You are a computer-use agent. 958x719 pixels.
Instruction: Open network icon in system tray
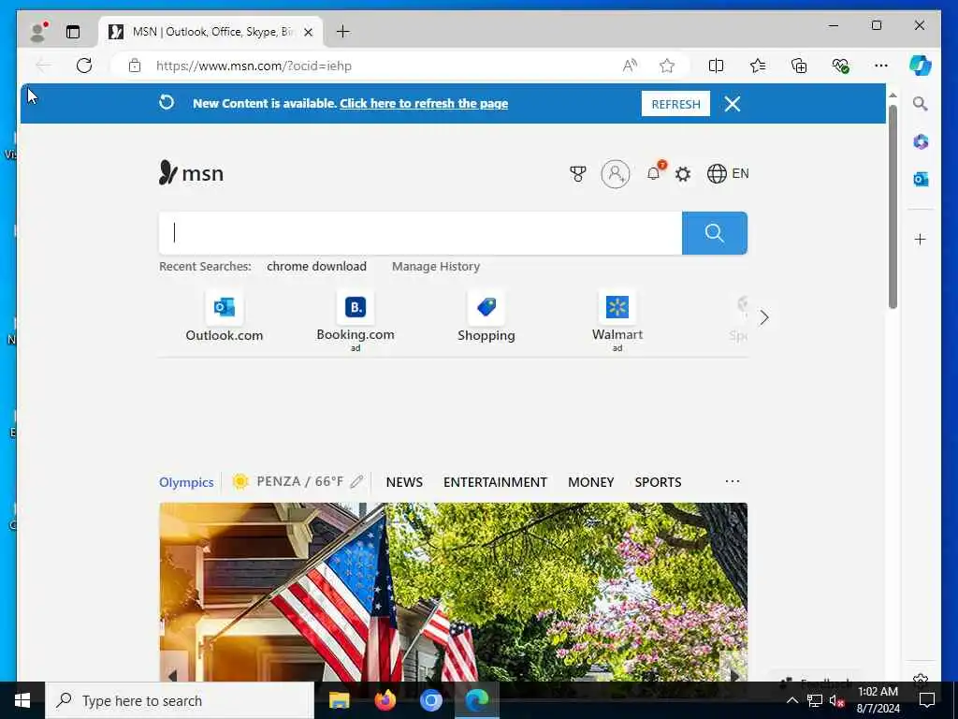[x=815, y=700]
